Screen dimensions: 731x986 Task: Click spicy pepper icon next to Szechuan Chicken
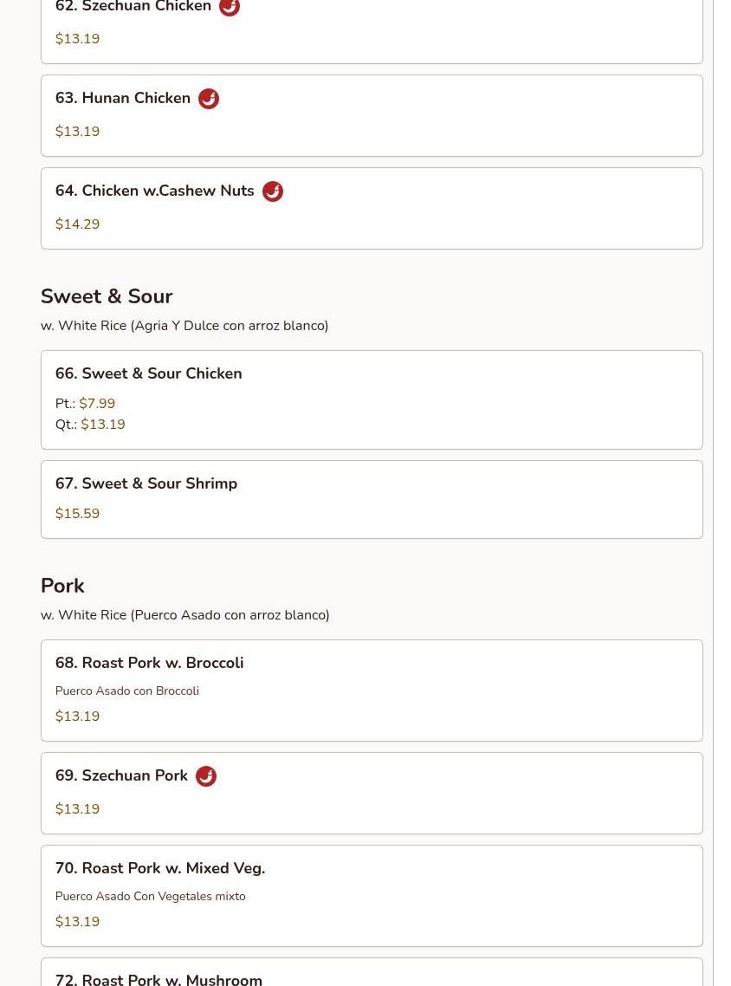(230, 7)
